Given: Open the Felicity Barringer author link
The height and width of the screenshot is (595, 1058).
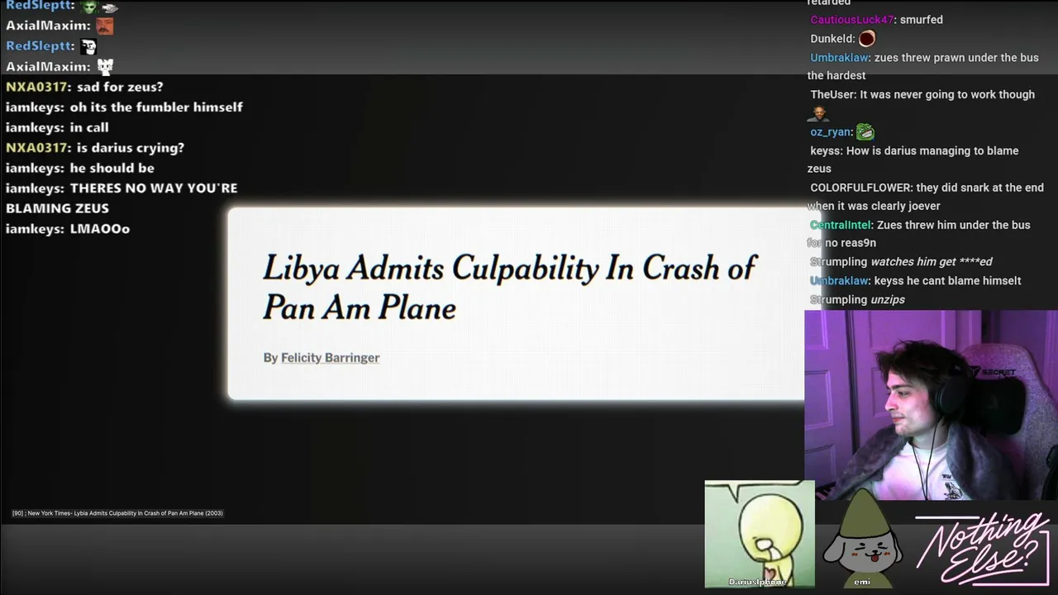Looking at the screenshot, I should click(x=330, y=358).
